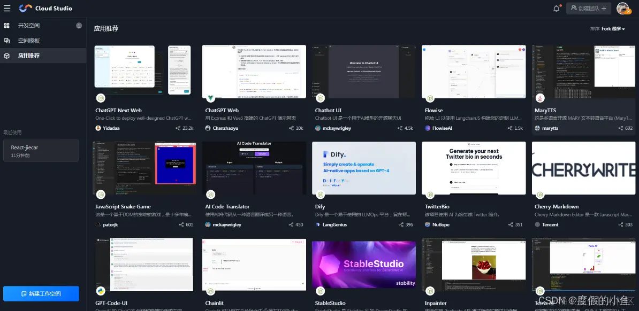Click the StableStudio title

click(x=330, y=303)
